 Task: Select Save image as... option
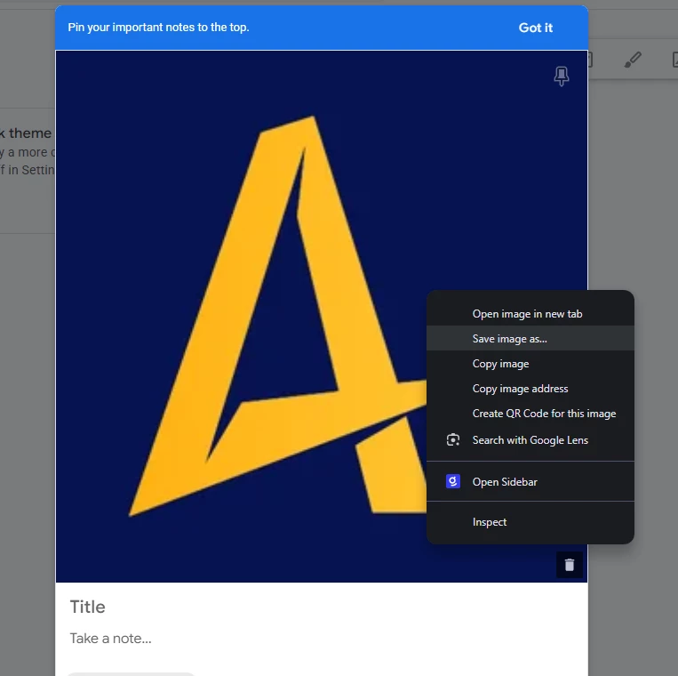pyautogui.click(x=530, y=338)
